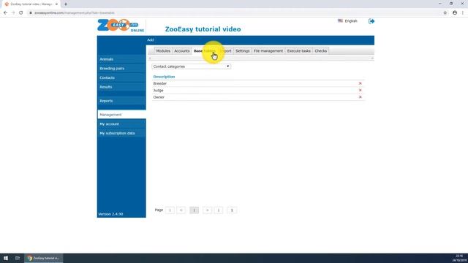The width and height of the screenshot is (468, 263).
Task: Open Chrome three-dot menu
Action: pyautogui.click(x=463, y=13)
